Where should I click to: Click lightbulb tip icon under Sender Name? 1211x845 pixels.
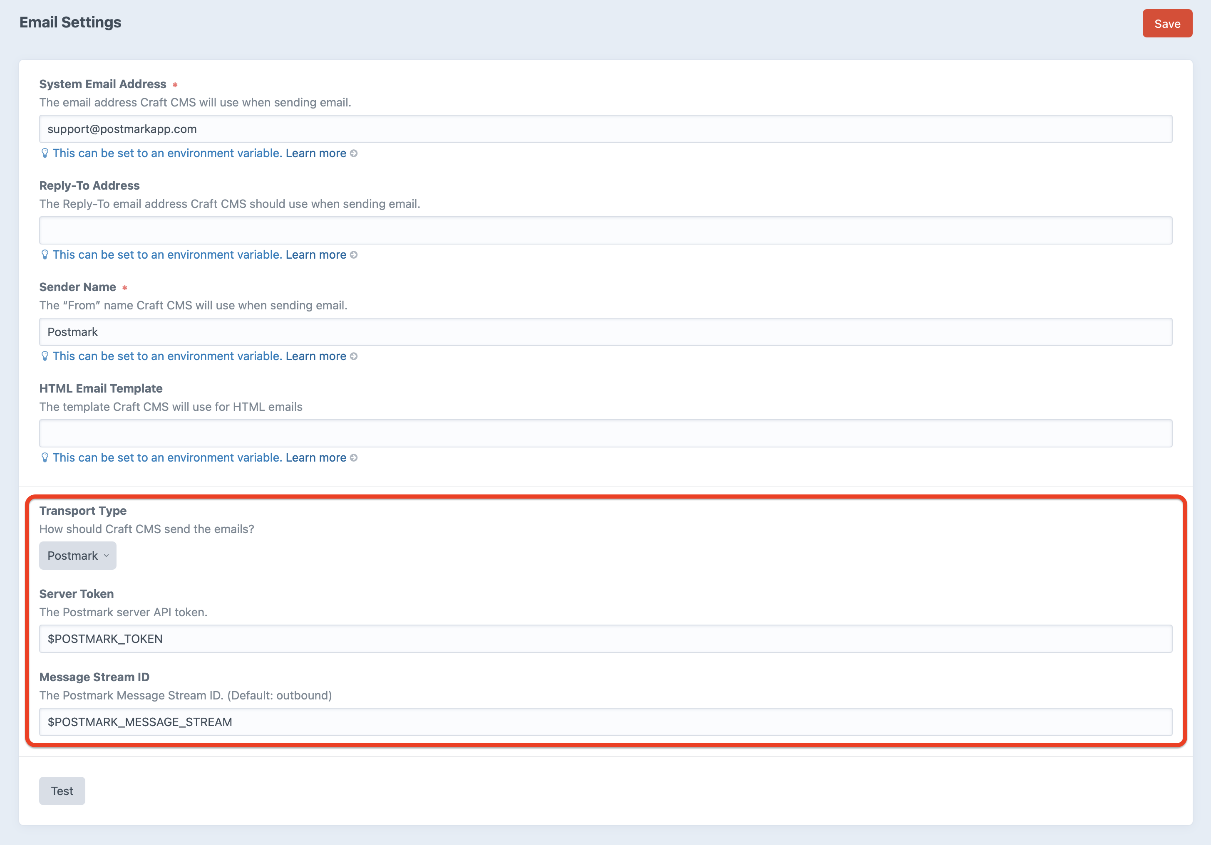45,356
